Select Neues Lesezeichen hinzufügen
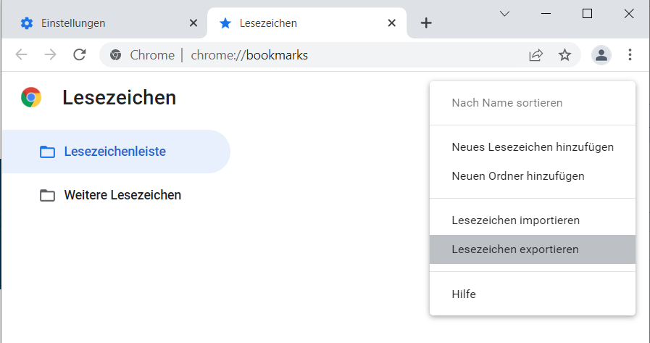The image size is (650, 343). click(x=532, y=147)
